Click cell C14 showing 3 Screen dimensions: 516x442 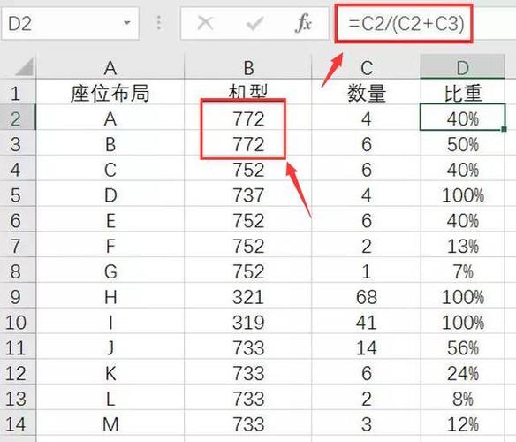[x=366, y=423]
